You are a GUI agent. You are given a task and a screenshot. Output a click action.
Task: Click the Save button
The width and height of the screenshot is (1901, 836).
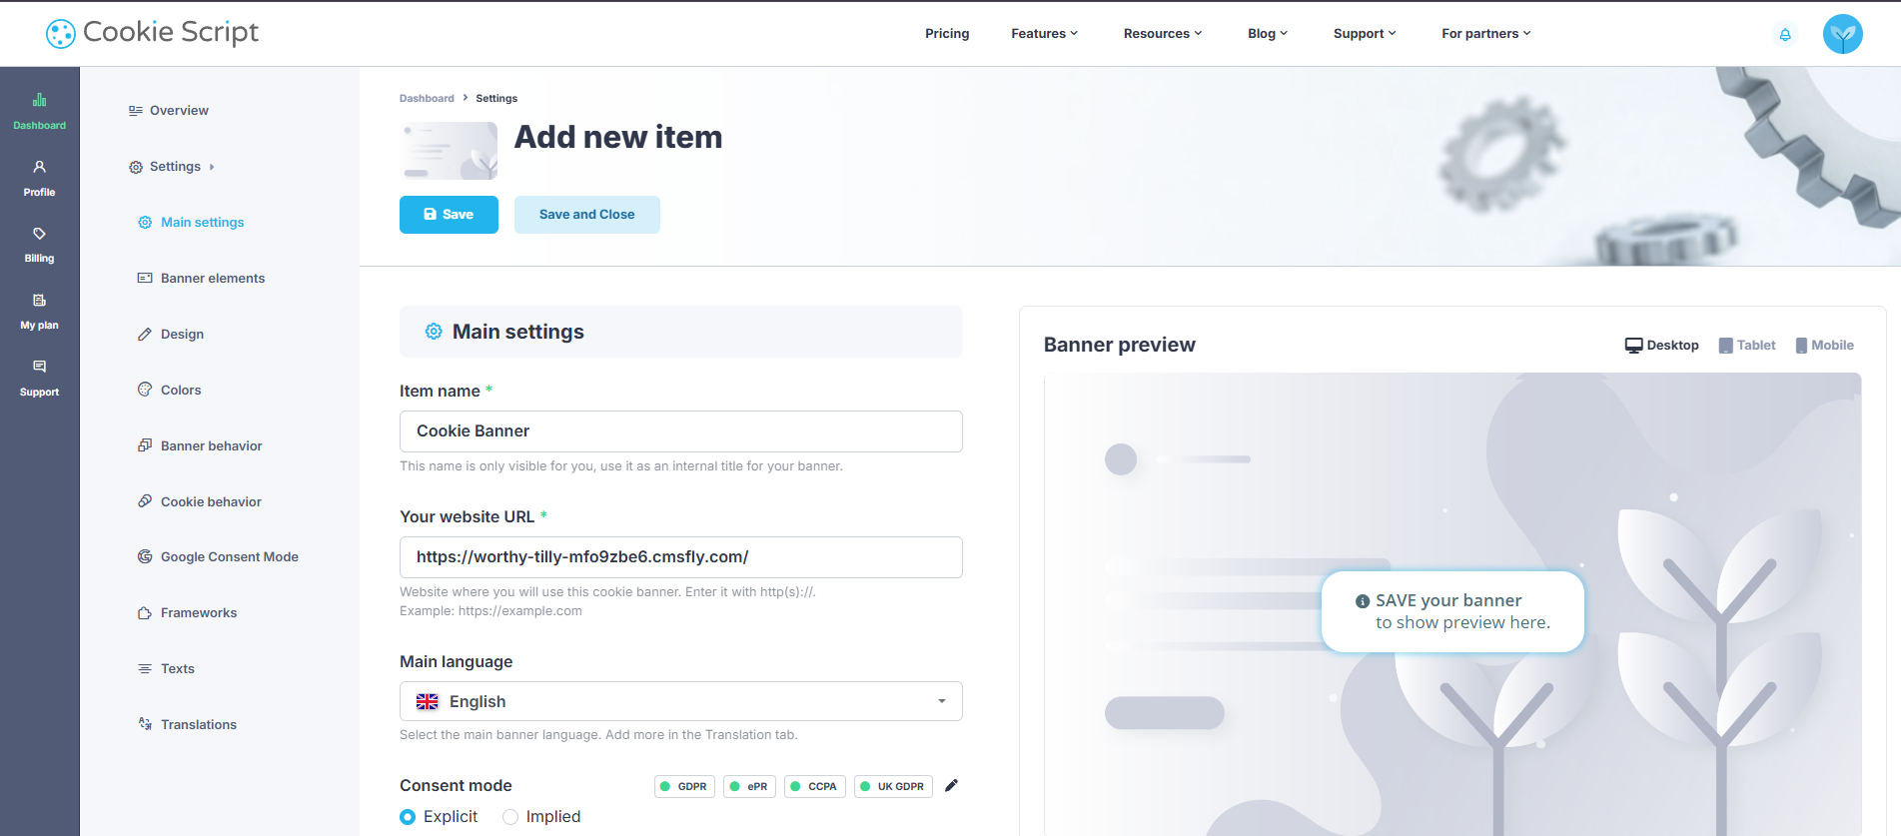(449, 215)
